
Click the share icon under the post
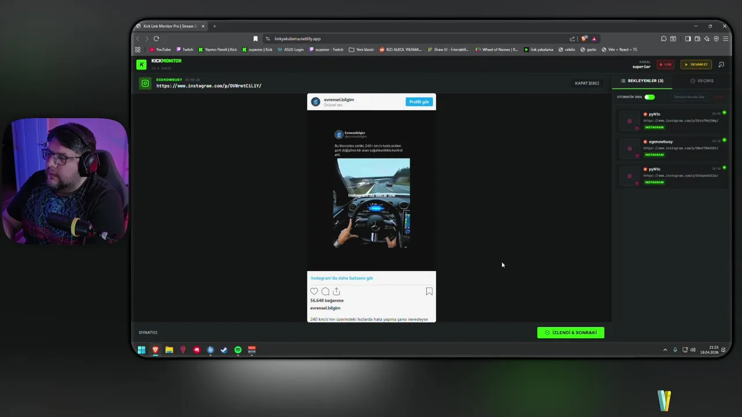(336, 291)
